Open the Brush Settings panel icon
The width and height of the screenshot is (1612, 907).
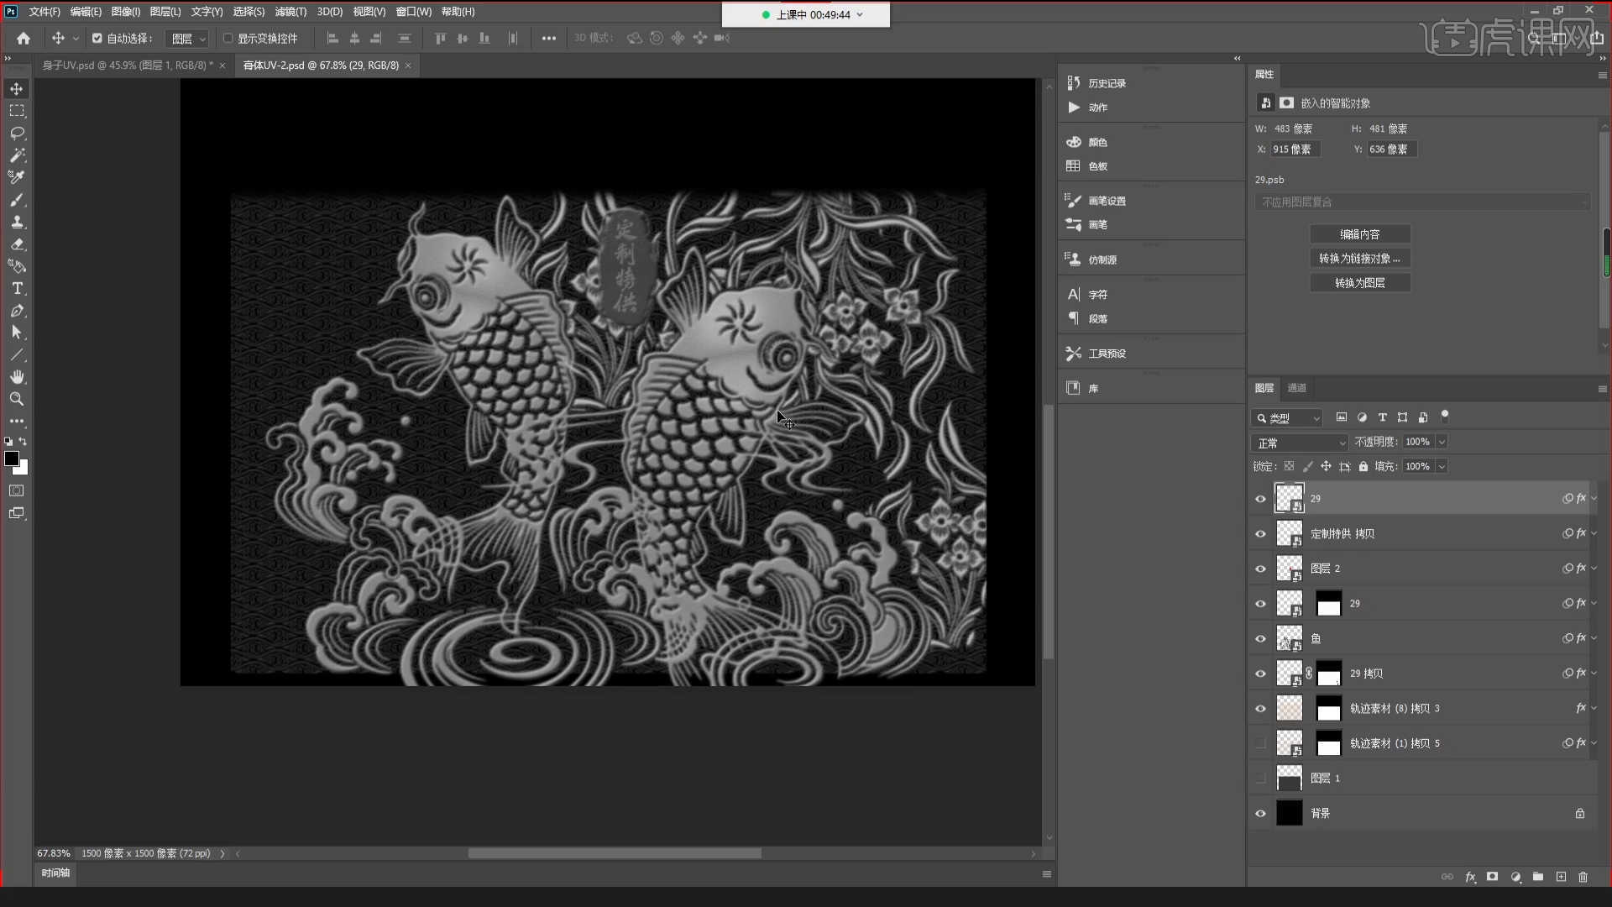tap(1073, 200)
